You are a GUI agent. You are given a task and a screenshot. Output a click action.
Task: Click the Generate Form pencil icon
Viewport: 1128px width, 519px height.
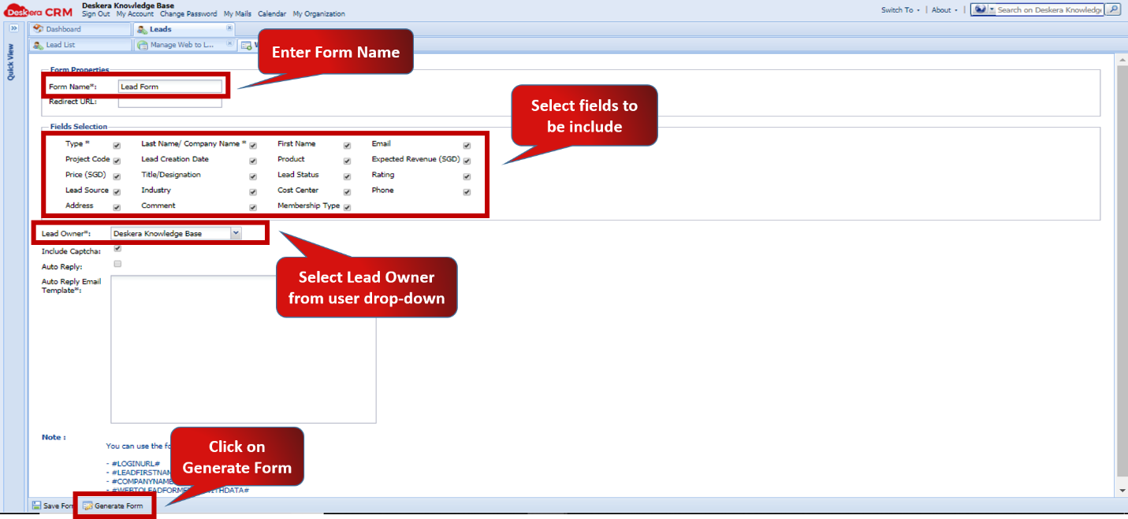87,506
